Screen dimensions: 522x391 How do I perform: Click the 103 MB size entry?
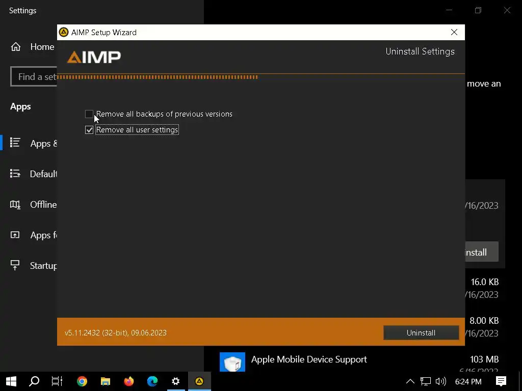click(484, 359)
